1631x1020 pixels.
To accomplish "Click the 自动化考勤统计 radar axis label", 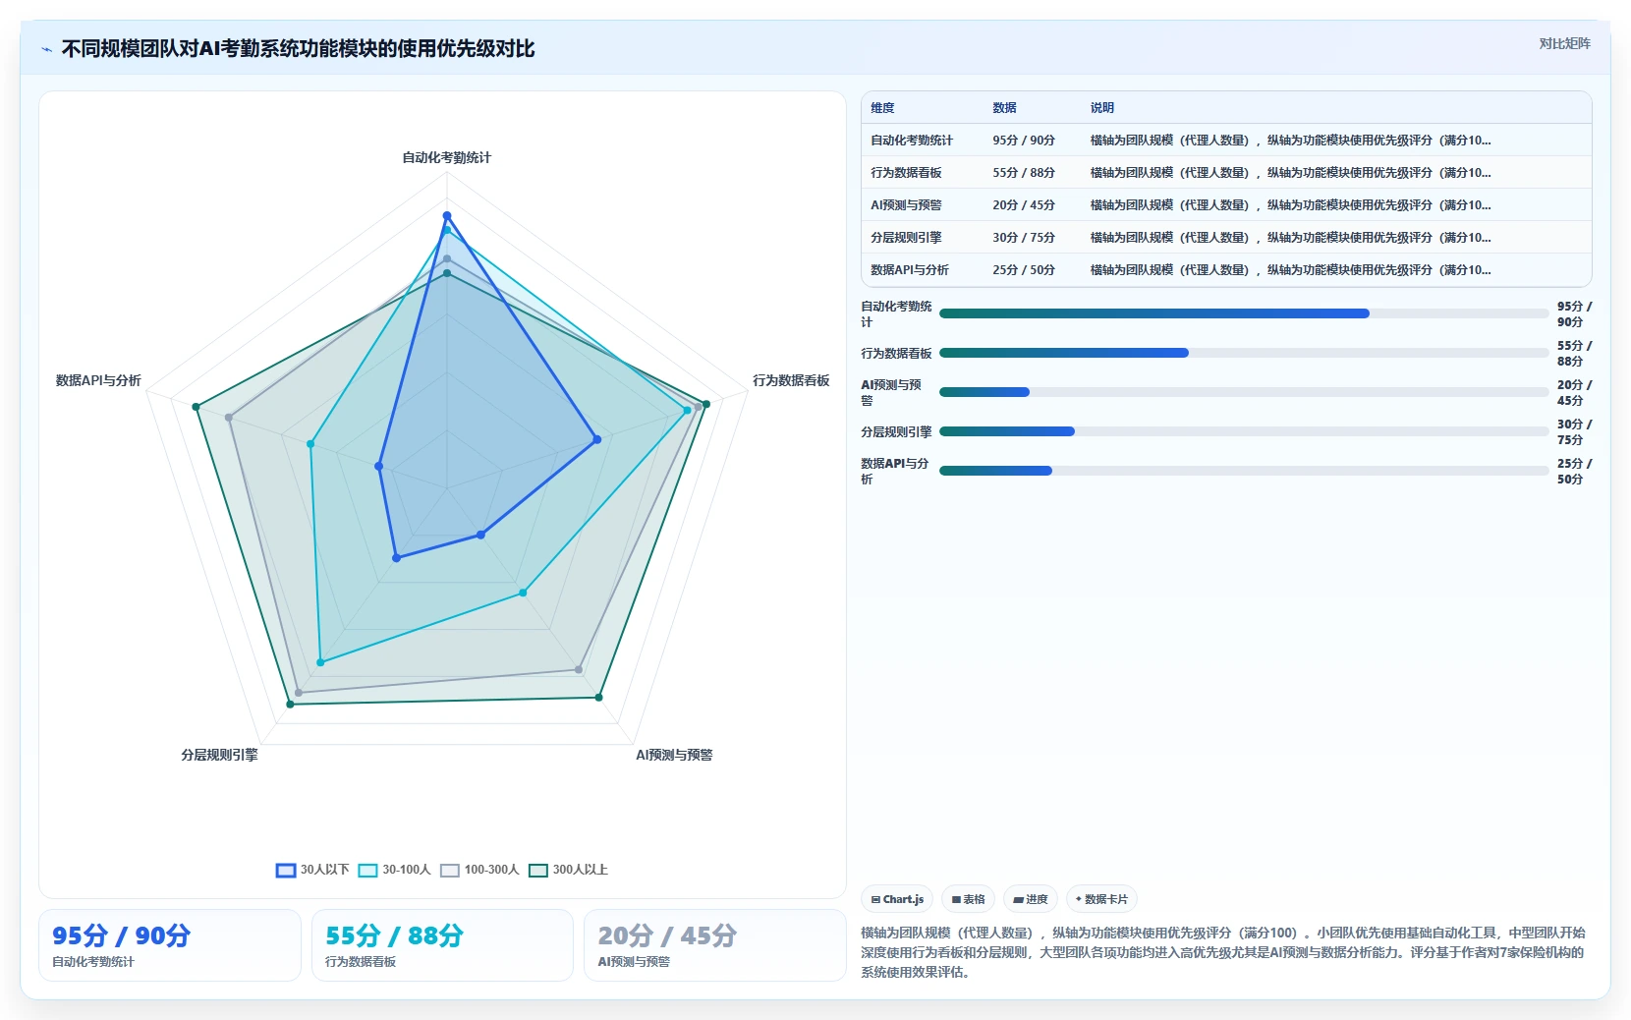I will 447,157.
